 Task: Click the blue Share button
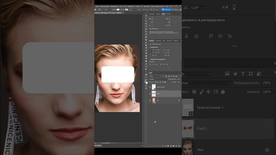pos(166,9)
